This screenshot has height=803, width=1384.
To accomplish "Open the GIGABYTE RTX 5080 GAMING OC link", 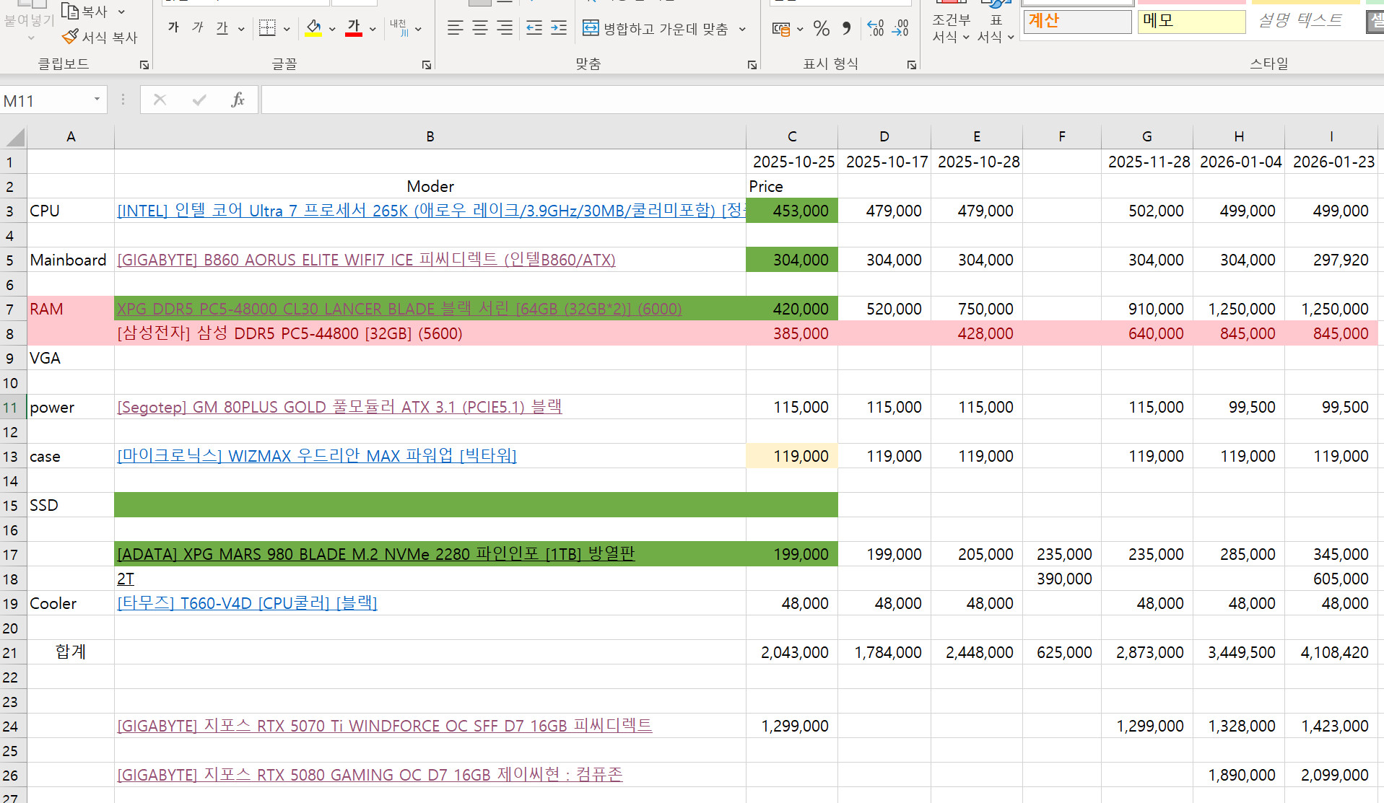I will (x=369, y=775).
